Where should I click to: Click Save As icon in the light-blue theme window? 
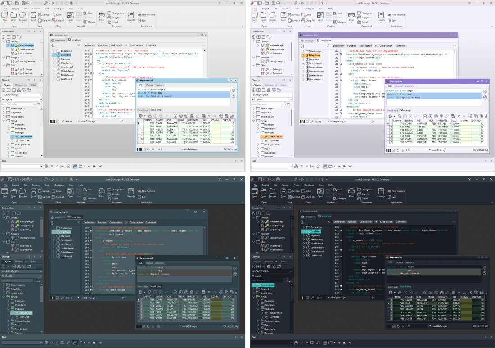pyautogui.click(x=40, y=14)
